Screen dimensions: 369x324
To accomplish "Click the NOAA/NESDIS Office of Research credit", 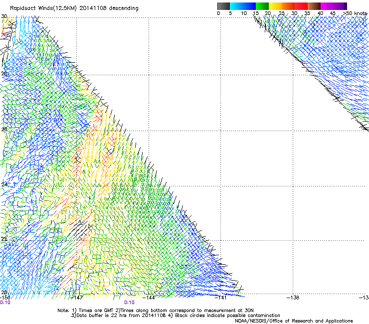I will (x=294, y=321).
